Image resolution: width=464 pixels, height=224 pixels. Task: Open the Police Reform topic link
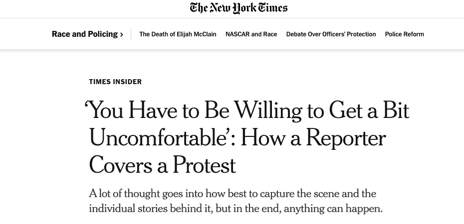coord(404,34)
